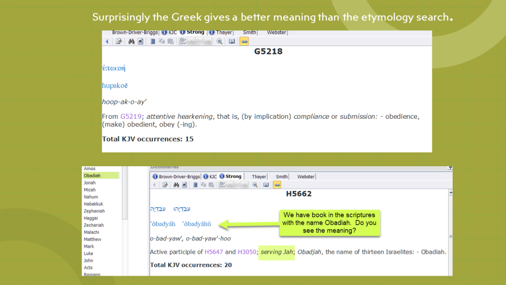The width and height of the screenshot is (506, 285).
Task: Open dropdown beside edit icon in G5218 toolbar
Action: (191, 41)
